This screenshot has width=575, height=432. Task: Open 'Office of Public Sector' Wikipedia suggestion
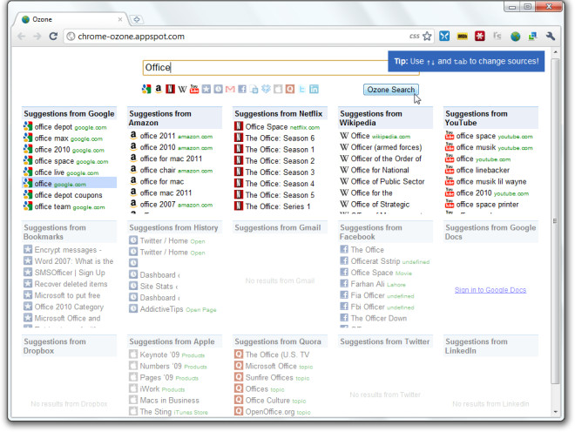coord(386,181)
